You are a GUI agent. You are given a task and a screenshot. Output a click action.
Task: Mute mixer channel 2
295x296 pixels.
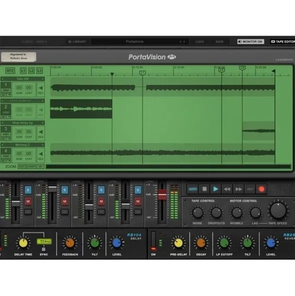64,201
